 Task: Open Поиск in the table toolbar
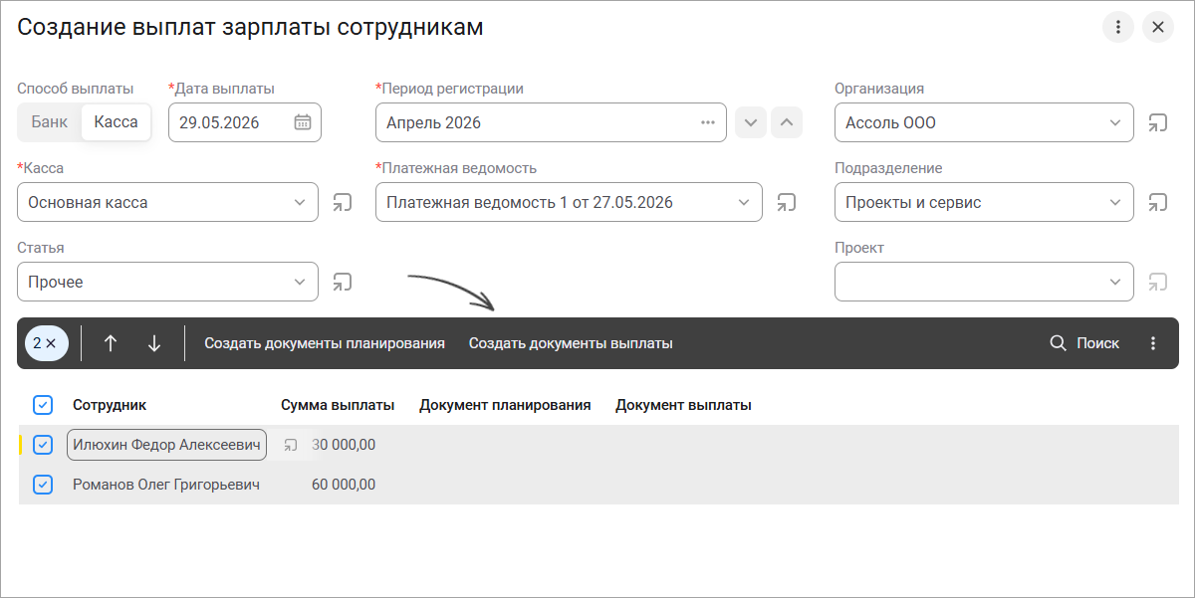1084,343
